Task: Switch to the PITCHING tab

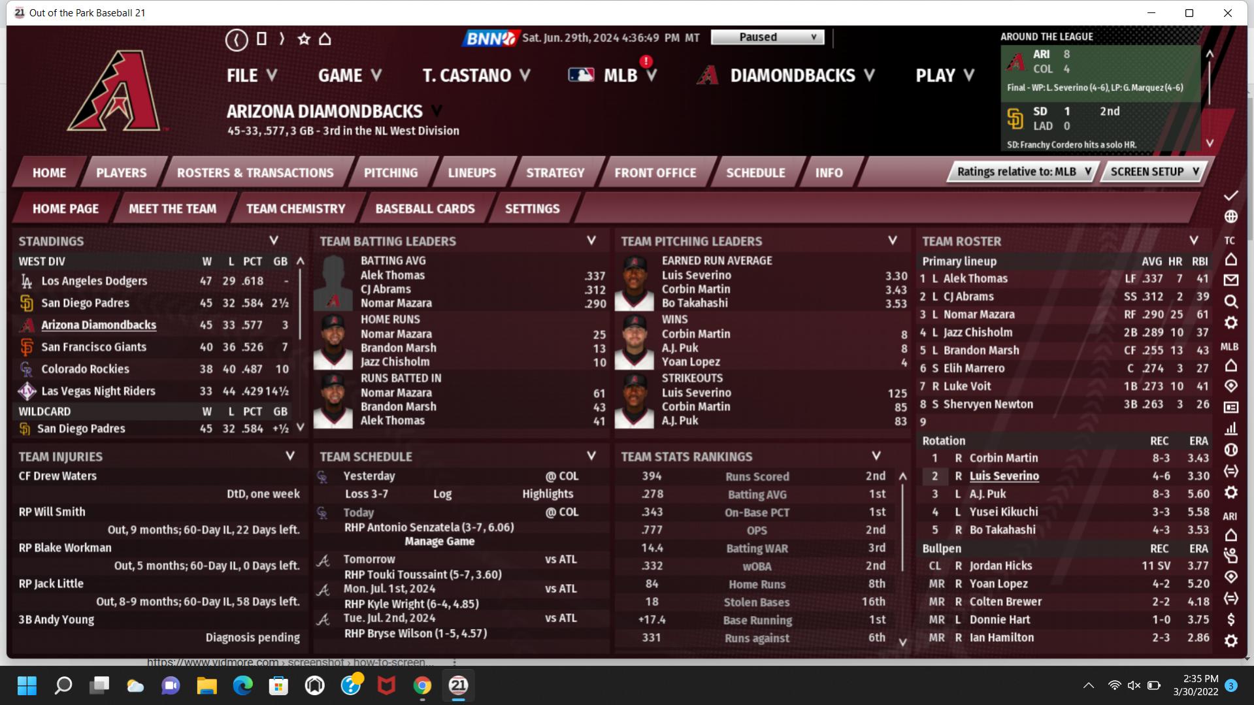Action: (x=391, y=172)
